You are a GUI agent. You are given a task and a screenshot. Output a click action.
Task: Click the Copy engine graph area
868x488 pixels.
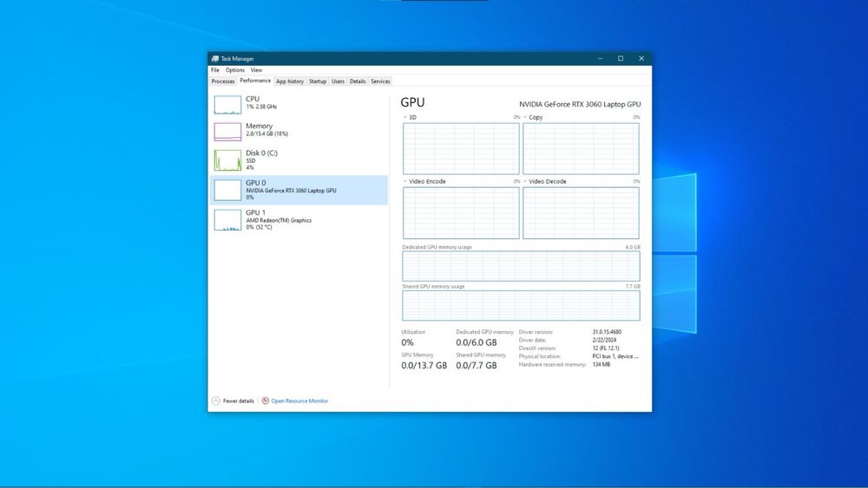point(581,149)
